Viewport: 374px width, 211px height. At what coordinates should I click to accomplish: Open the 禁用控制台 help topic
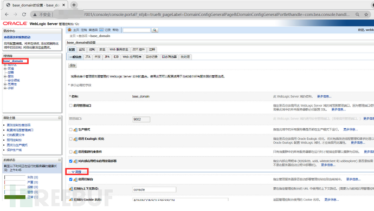click(x=14, y=140)
